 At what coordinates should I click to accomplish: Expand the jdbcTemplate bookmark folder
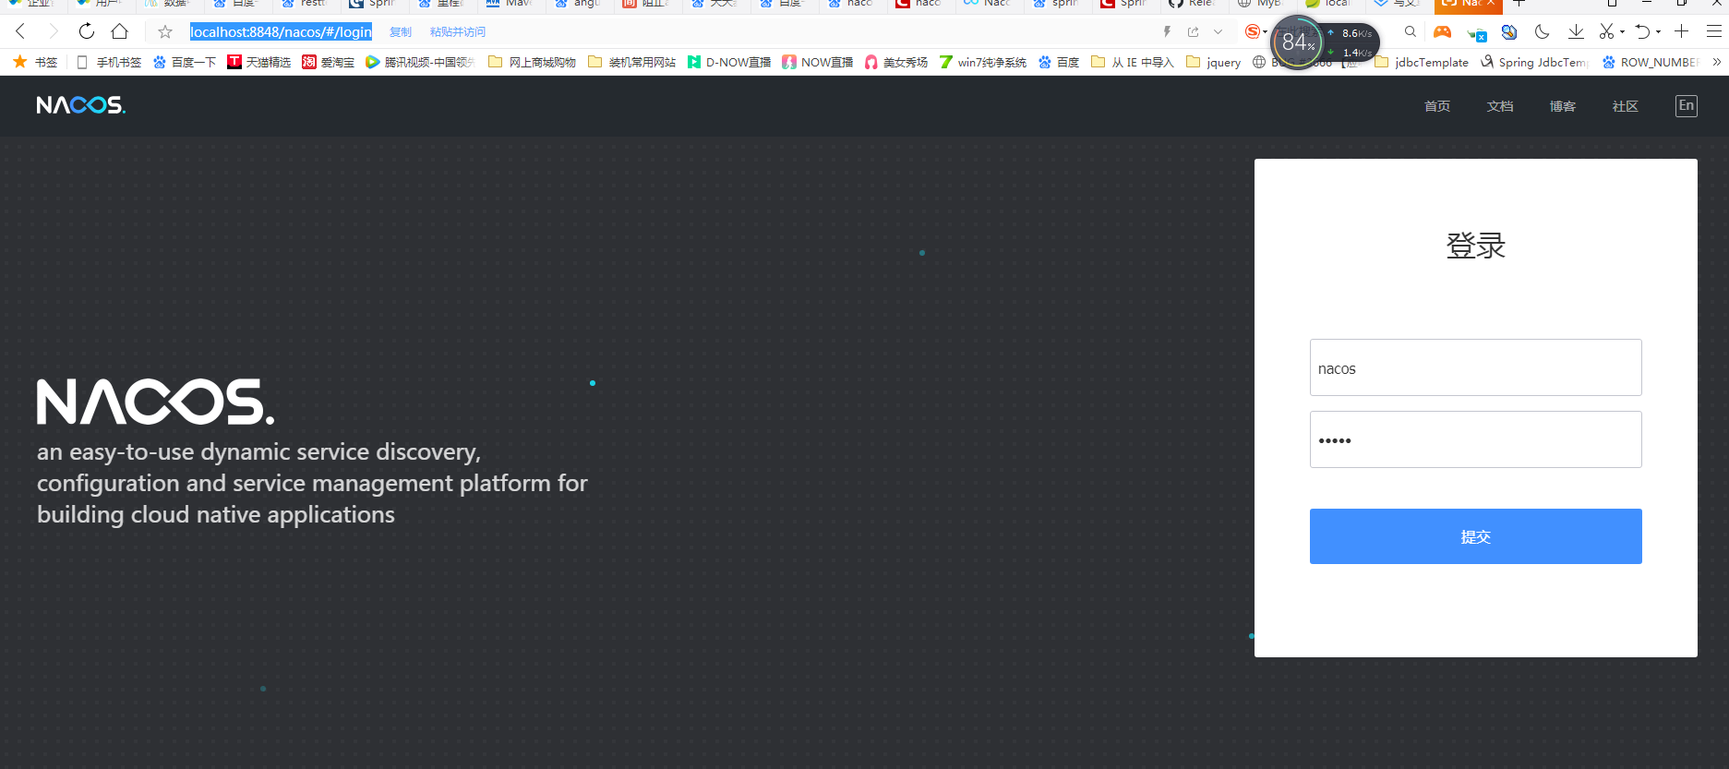pos(1422,62)
